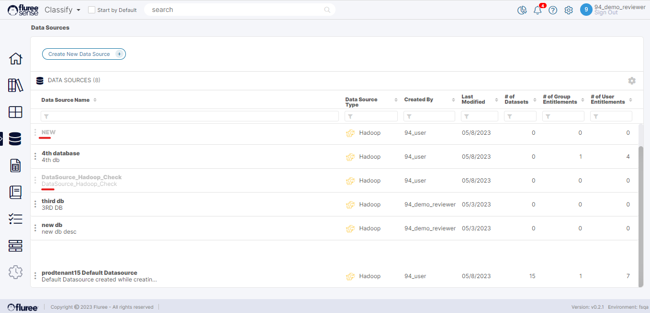
Task: Open the checklist tasks sidebar icon
Action: [x=15, y=219]
